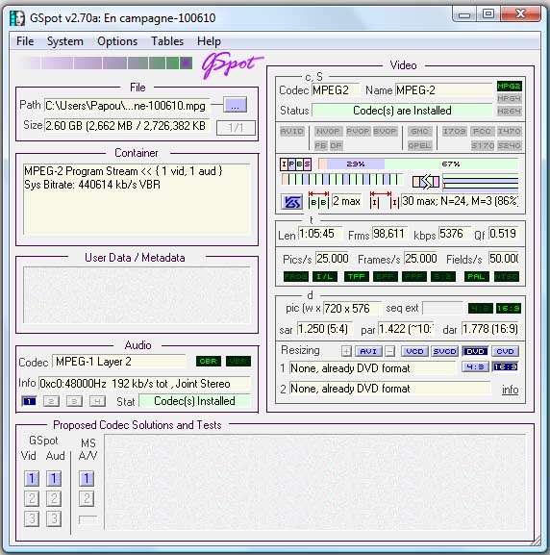Viewport: 550px width, 555px height.
Task: Click the frame sequence pattern strip
Action: pos(342,180)
